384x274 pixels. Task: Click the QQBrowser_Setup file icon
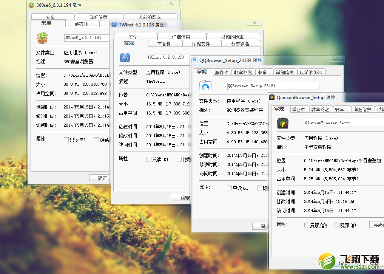pyautogui.click(x=205, y=86)
